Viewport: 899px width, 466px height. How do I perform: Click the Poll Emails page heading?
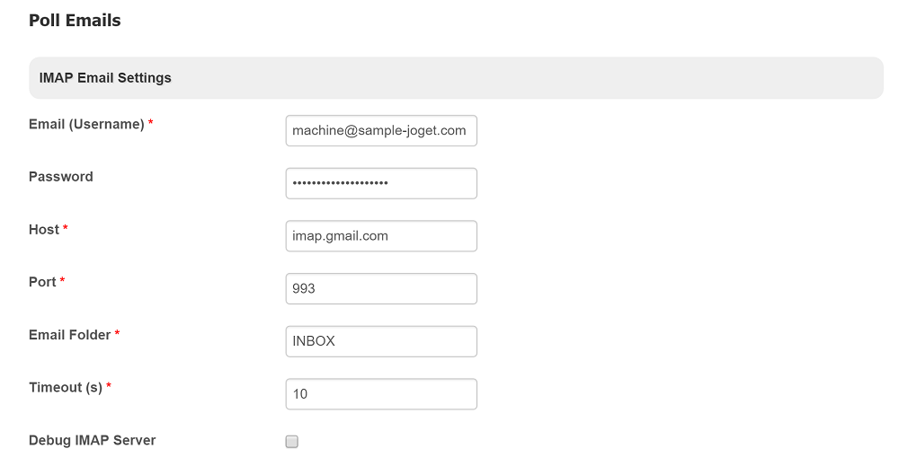click(75, 21)
